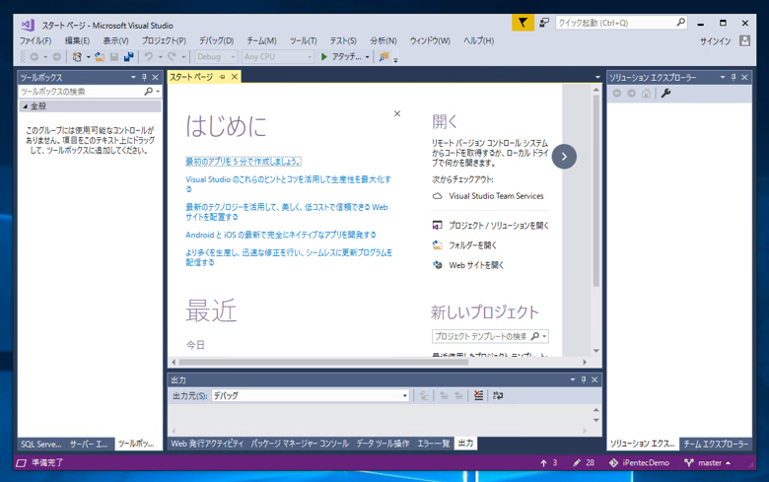Click the unpushed commits arrow in status bar
This screenshot has height=482, width=769.
click(x=543, y=463)
